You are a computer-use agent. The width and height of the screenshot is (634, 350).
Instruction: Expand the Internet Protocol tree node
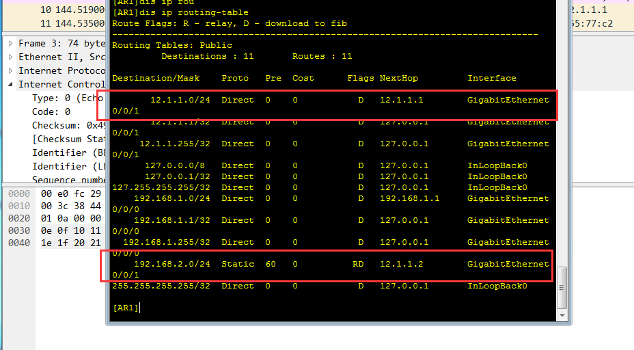click(11, 71)
